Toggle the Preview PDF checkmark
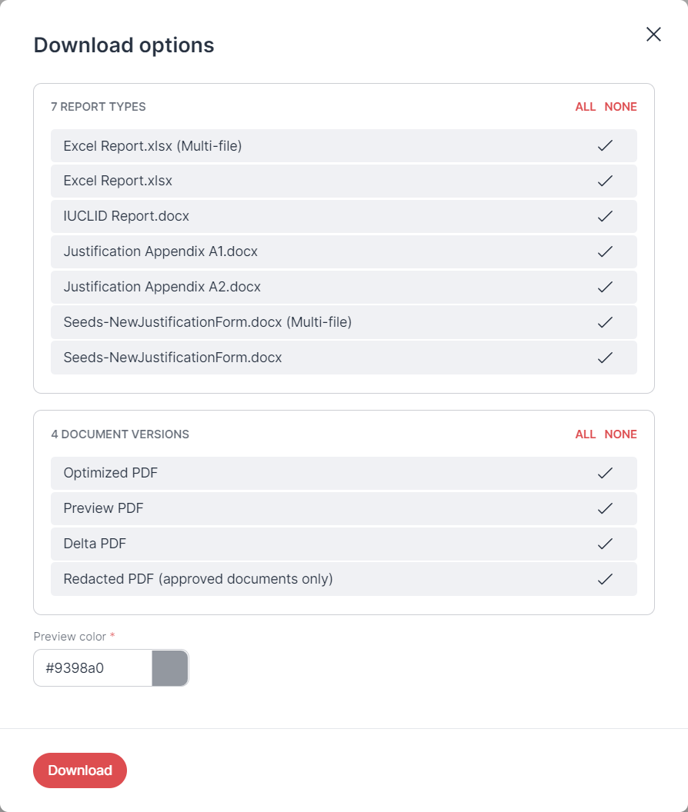The image size is (688, 812). tap(605, 508)
